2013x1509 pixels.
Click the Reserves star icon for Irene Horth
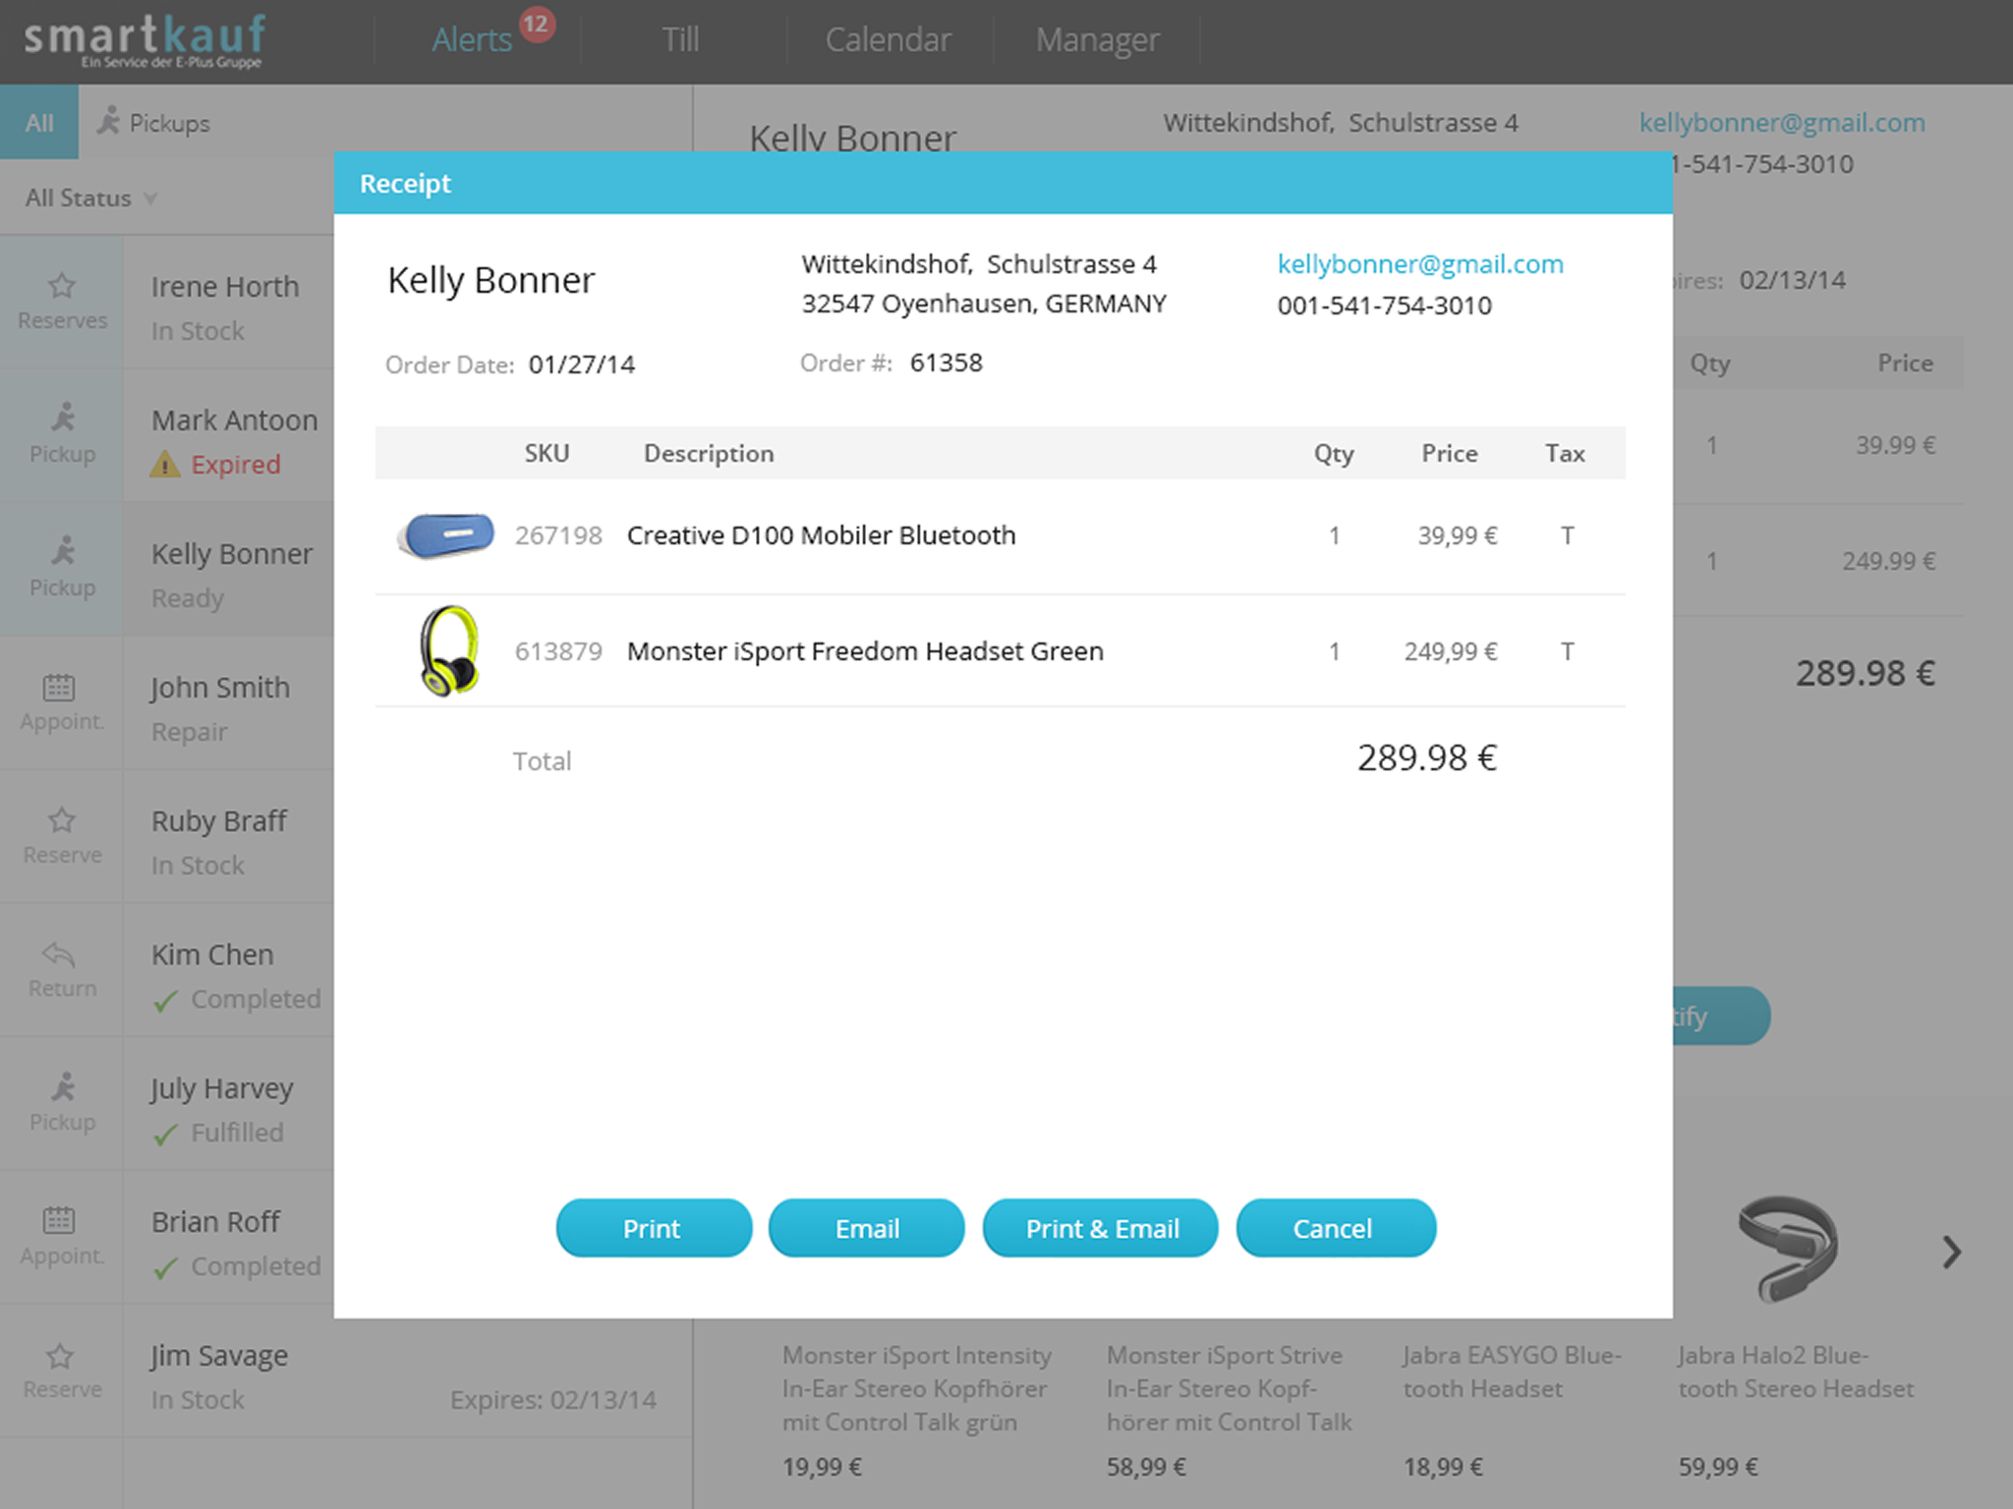point(61,287)
